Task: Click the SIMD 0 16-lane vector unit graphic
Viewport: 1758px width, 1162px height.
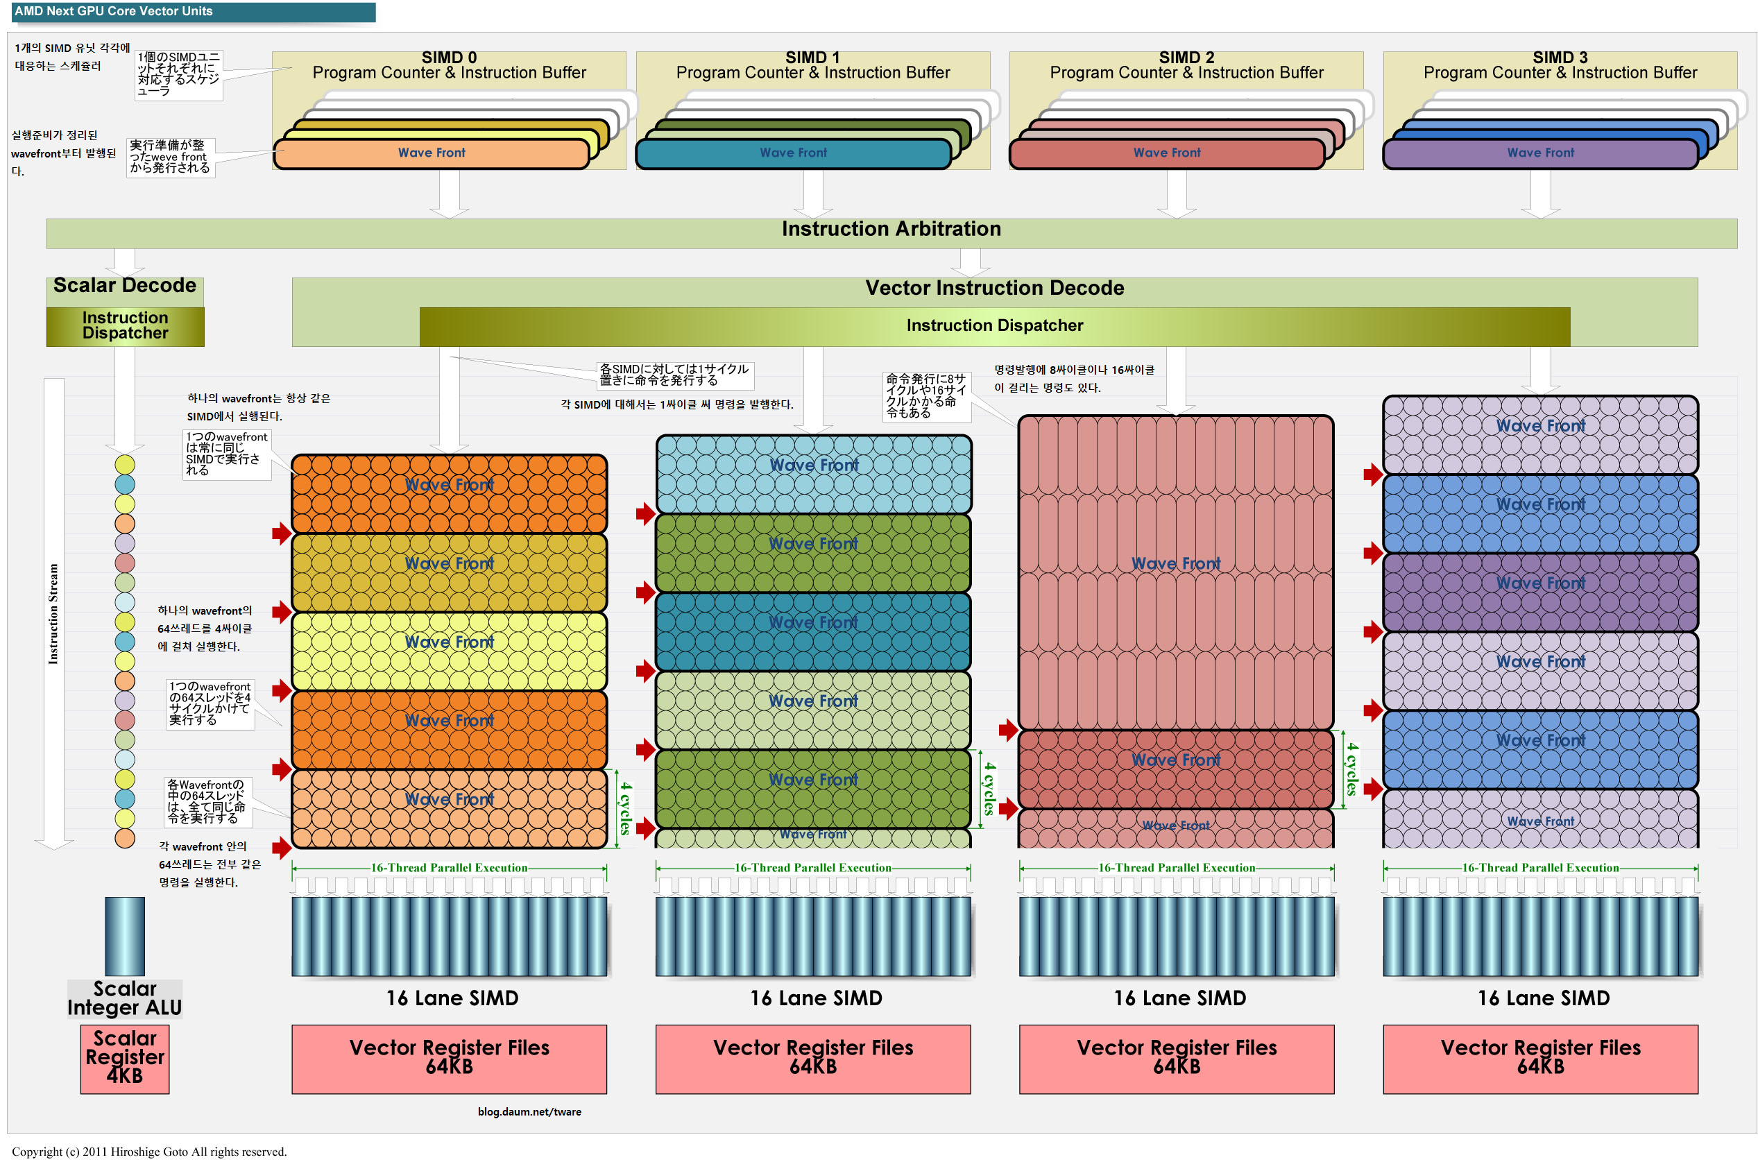Action: tap(448, 935)
